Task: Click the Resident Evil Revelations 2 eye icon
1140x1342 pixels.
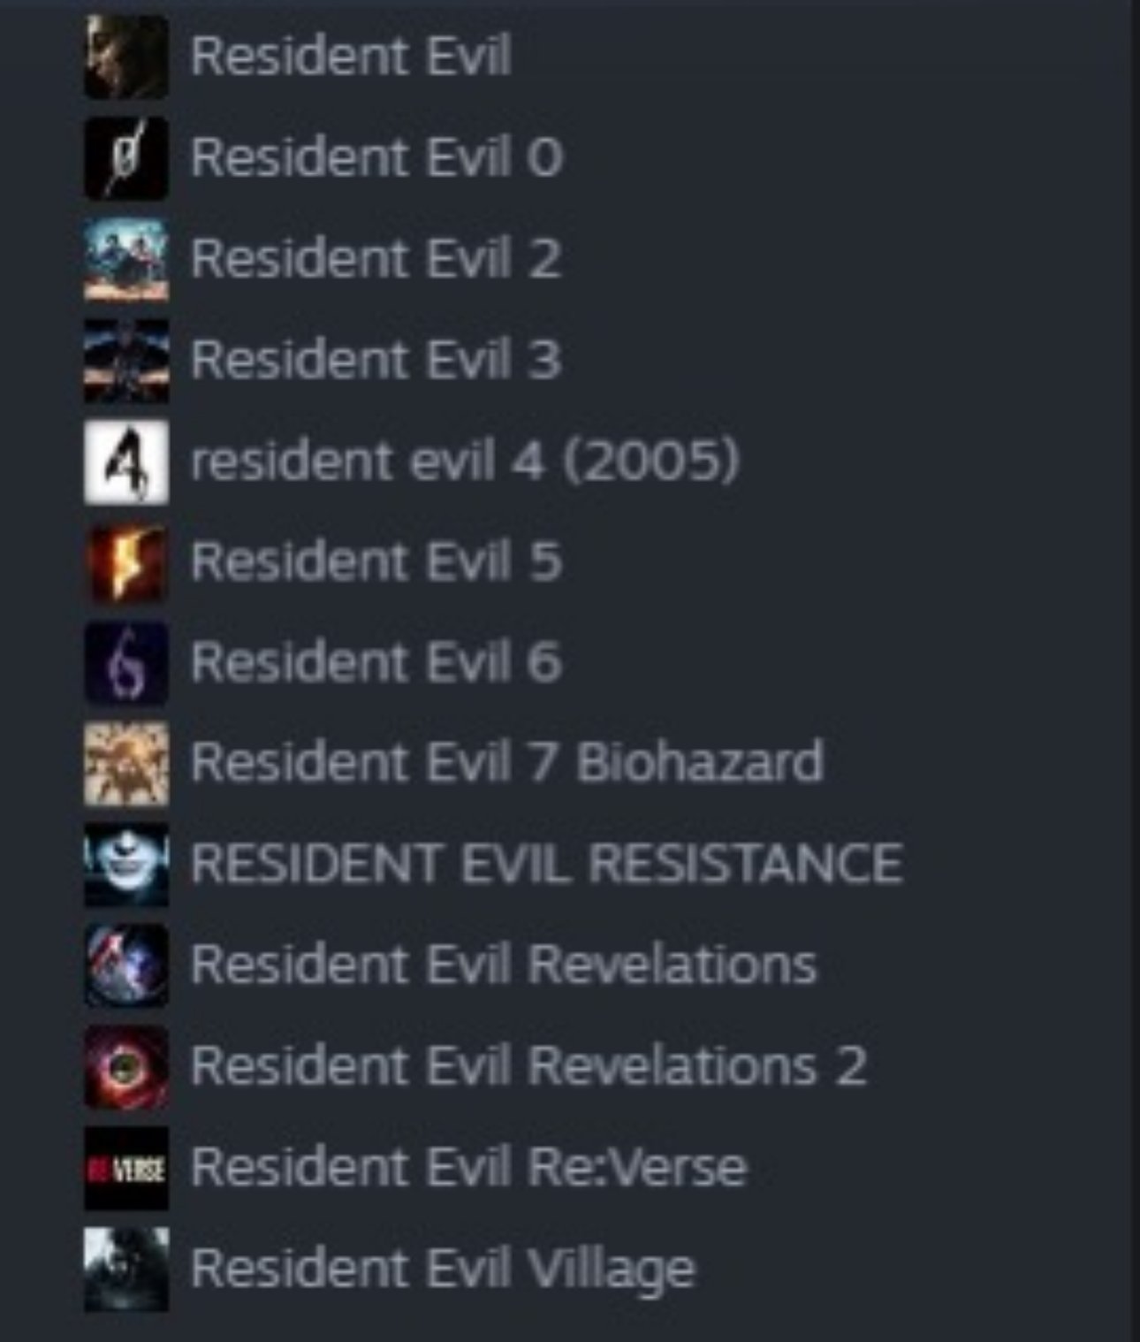Action: coord(126,1067)
